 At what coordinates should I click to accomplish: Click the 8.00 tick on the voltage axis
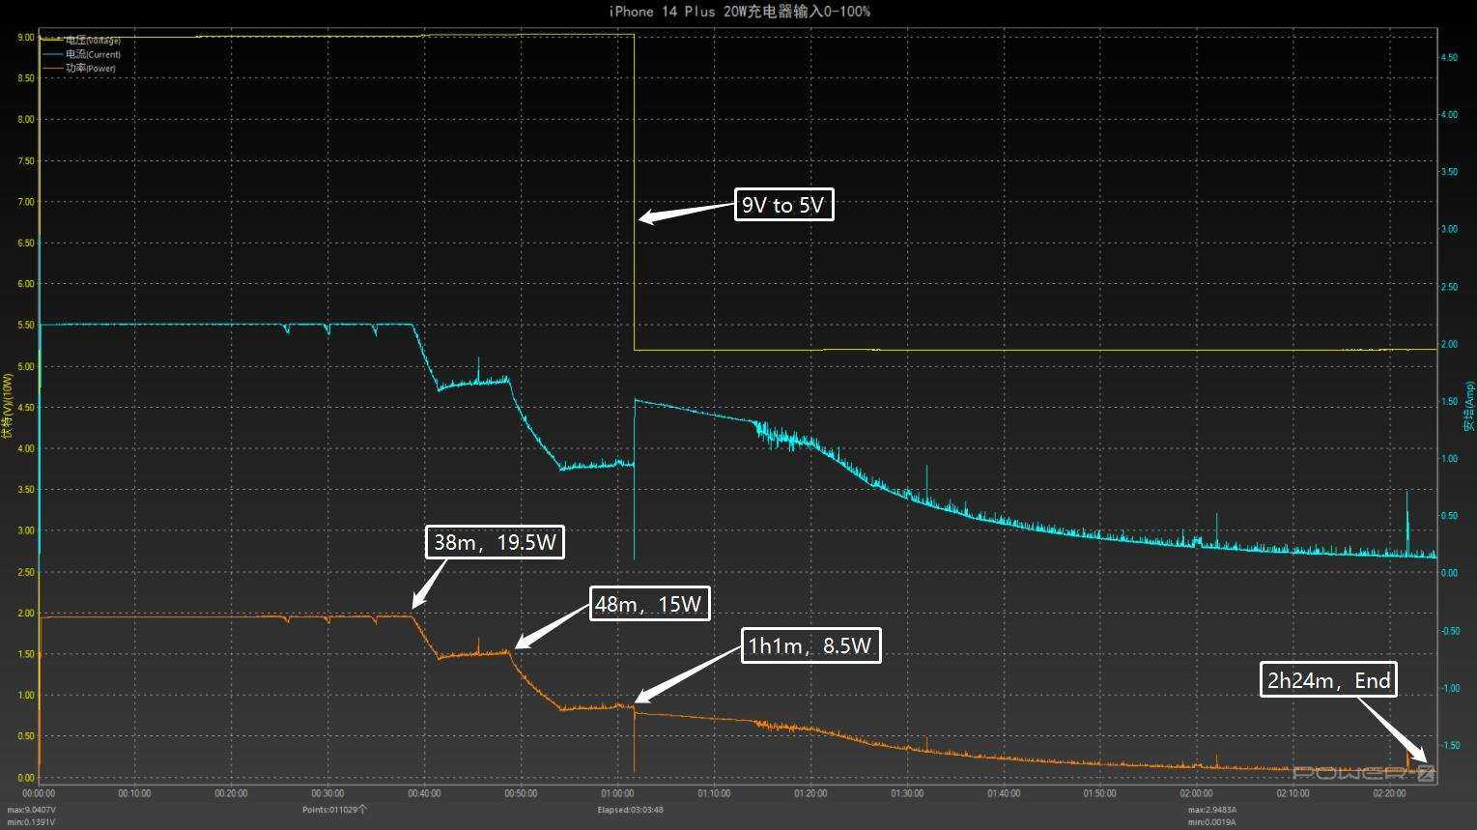pyautogui.click(x=25, y=120)
